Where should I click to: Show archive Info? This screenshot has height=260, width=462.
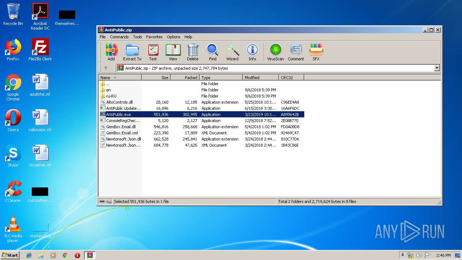[x=252, y=52]
